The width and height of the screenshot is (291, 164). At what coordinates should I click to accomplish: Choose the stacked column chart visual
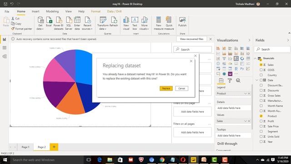pyautogui.click(x=224, y=48)
